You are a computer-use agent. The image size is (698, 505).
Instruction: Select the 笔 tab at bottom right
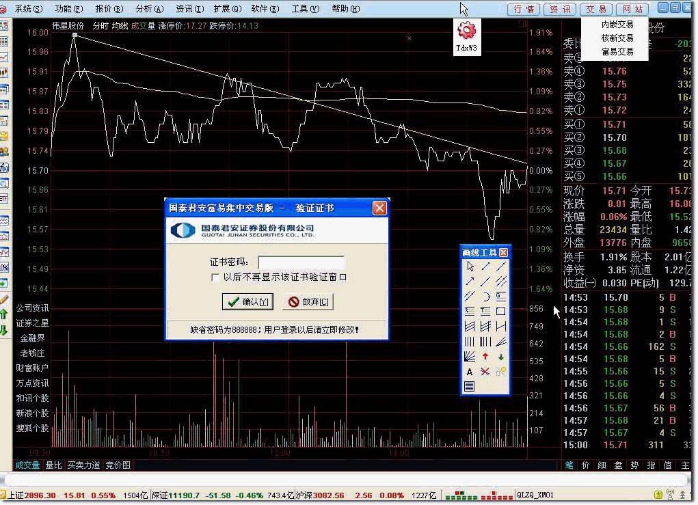coord(569,465)
